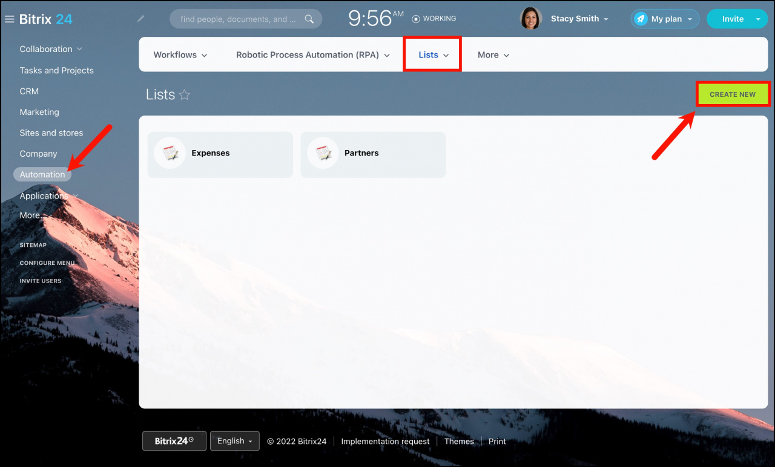Expand the Collaboration menu section
This screenshot has height=467, width=775.
pos(51,49)
